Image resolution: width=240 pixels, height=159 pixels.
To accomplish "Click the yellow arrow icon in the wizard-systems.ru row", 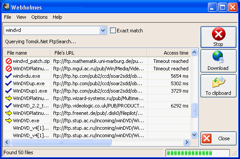I will (8, 98).
